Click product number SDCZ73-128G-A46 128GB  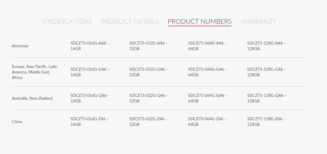[266, 46]
